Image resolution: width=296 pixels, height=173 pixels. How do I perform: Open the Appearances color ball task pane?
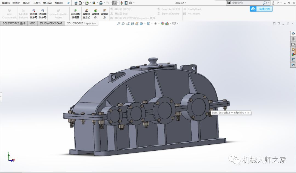293,55
